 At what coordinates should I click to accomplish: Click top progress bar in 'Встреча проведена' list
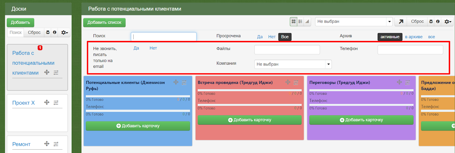(x=250, y=90)
